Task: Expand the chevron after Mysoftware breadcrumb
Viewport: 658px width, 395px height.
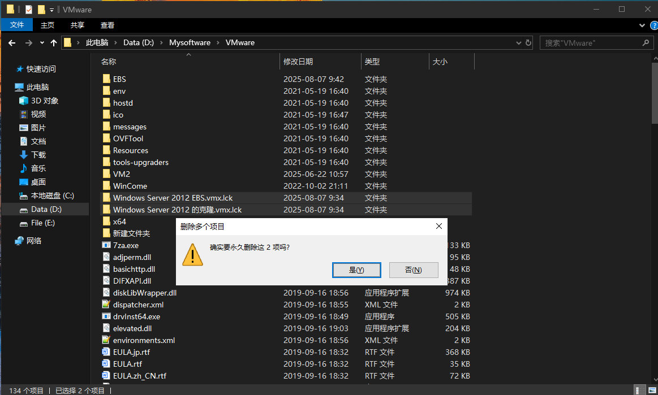Action: coord(218,43)
